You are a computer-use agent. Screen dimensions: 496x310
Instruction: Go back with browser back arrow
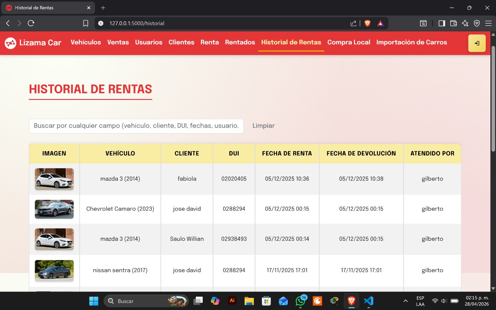[x=8, y=23]
